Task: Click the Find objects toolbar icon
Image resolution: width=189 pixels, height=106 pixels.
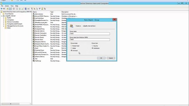Action: click(x=42, y=9)
